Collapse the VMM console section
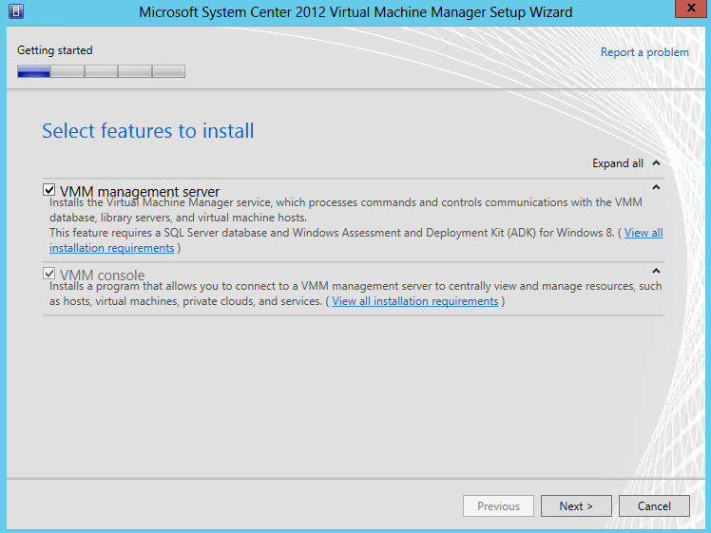The height and width of the screenshot is (533, 711). pos(656,271)
